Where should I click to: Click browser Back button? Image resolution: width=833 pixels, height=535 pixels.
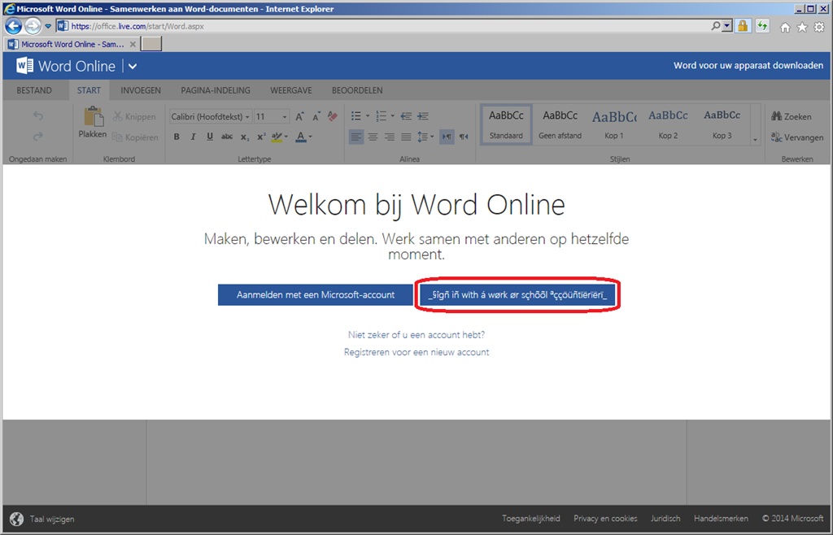[14, 25]
